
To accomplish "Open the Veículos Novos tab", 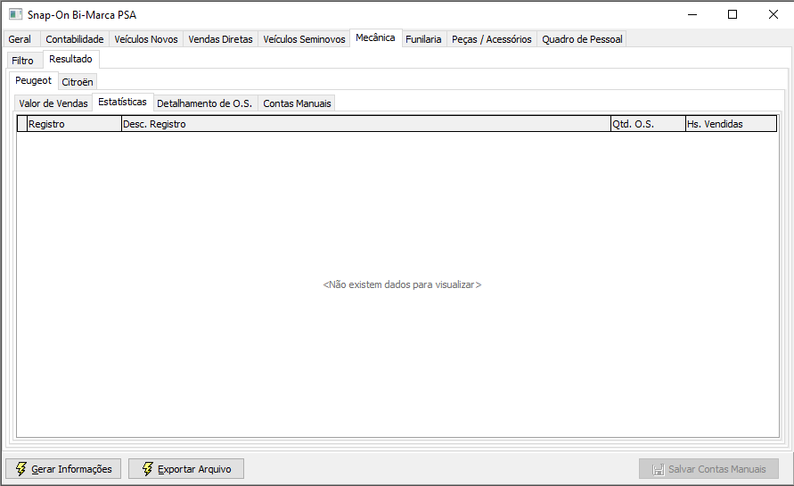I will 146,39.
